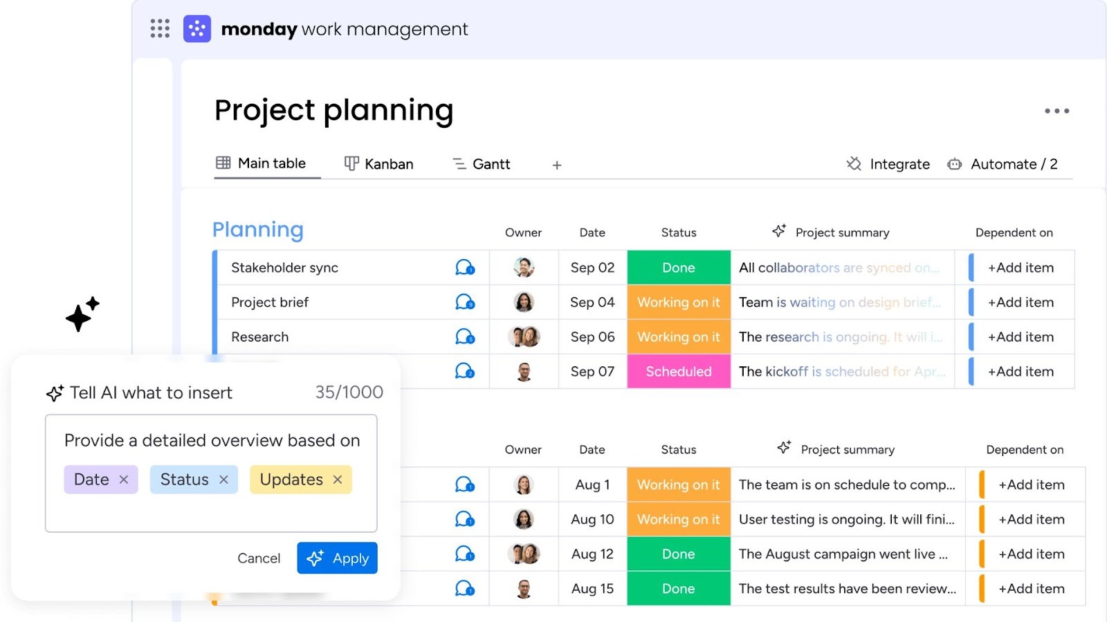Click the pink Scheduled status cell

678,371
